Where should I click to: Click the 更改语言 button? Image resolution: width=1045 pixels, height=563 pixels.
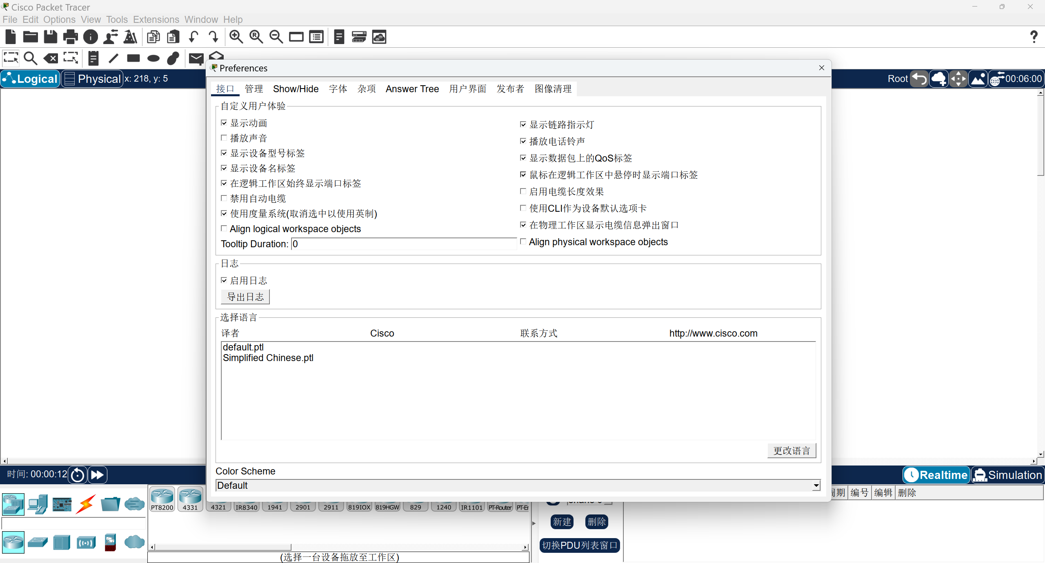tap(792, 451)
